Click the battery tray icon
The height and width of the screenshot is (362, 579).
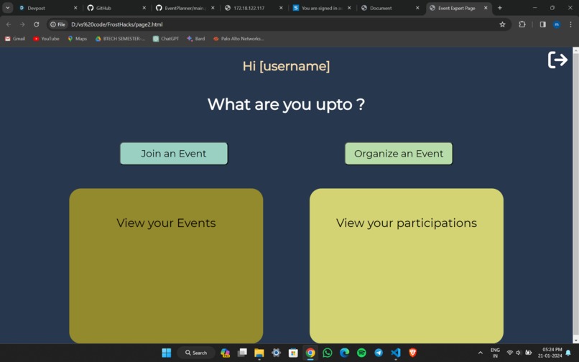pyautogui.click(x=529, y=353)
